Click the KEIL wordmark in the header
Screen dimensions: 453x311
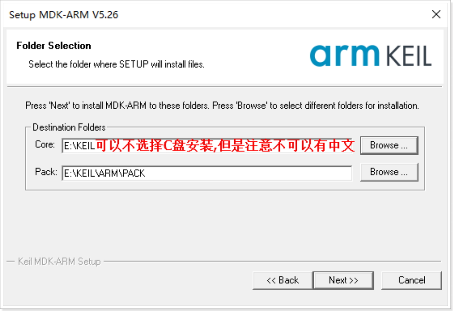coord(409,56)
